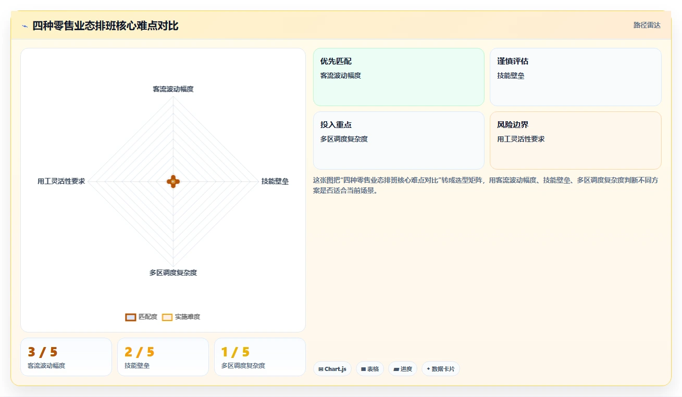Click 技能壁垒 text in 谨慎评估 card
Screen dimensions: 682x397
click(511, 75)
